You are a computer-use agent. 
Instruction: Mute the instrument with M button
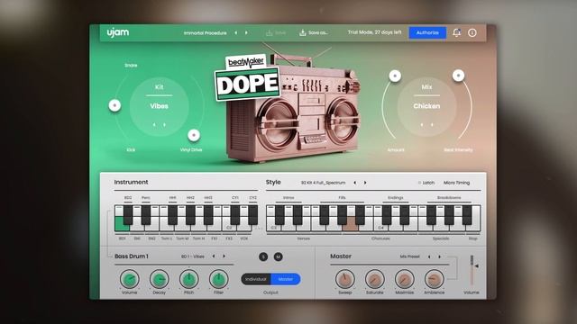pyautogui.click(x=279, y=256)
